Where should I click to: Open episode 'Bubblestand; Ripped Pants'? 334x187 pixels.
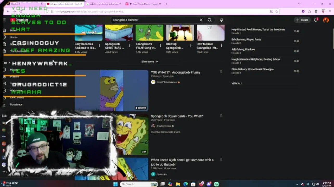coord(246,39)
